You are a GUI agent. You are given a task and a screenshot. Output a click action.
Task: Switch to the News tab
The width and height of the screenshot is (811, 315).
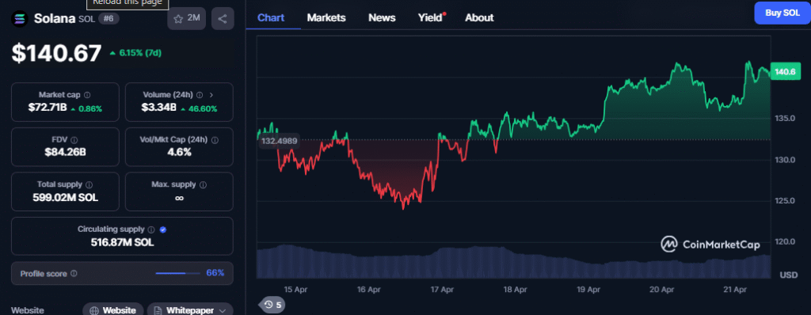point(382,17)
